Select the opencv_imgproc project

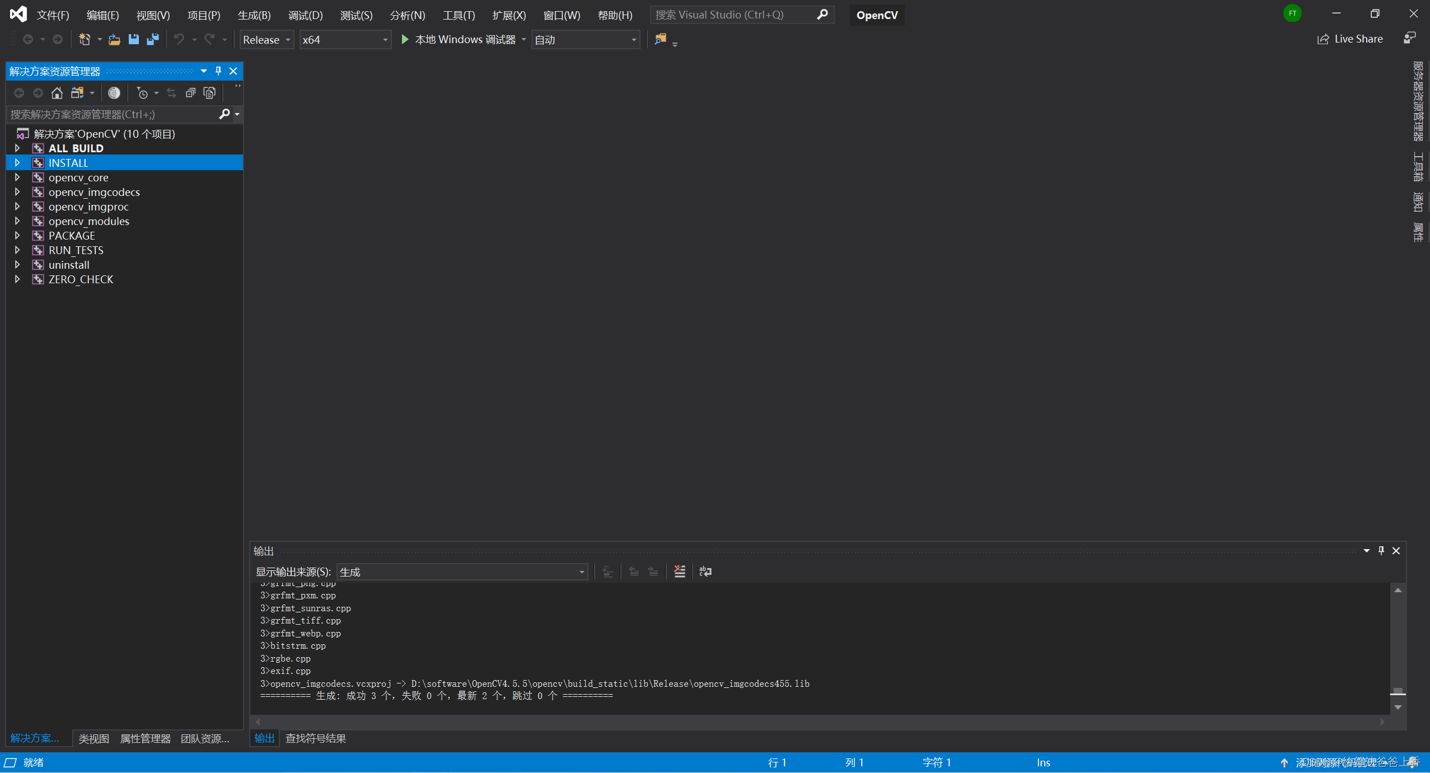click(88, 207)
